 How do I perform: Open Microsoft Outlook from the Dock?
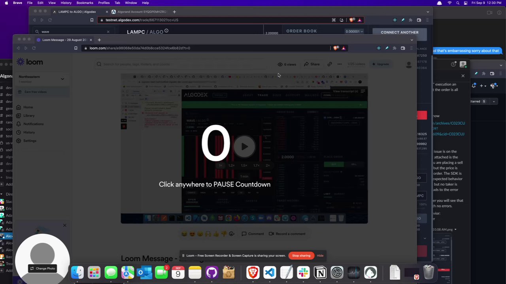[x=145, y=273]
